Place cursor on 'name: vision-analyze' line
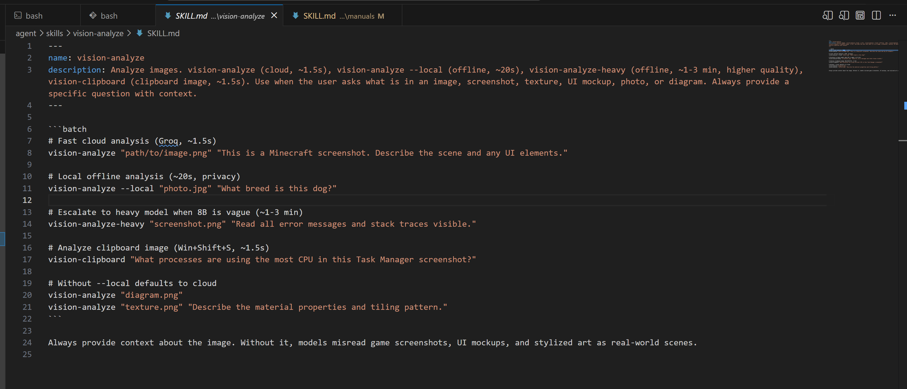907x389 pixels. (96, 58)
